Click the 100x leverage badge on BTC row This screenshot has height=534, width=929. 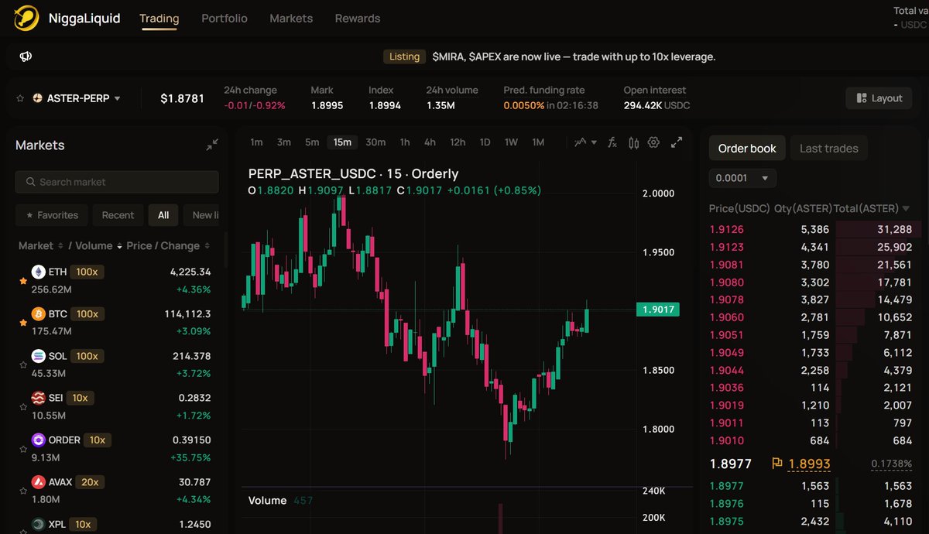pos(87,314)
